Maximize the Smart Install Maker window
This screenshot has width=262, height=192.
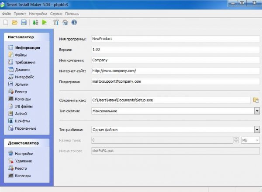coord(242,3)
